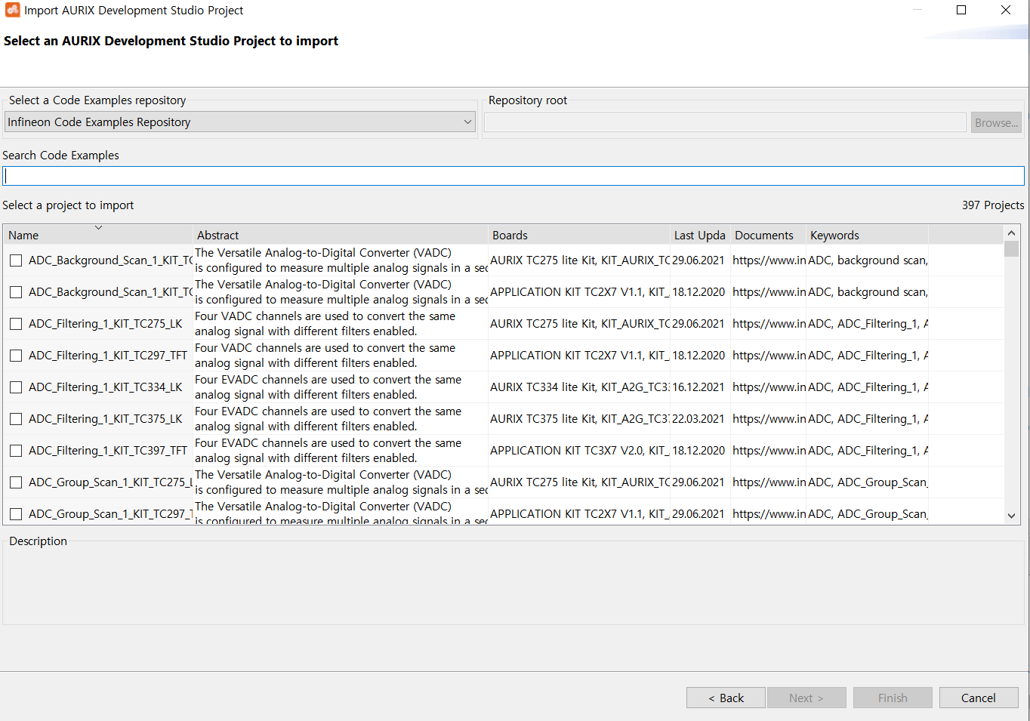Open the ADC_Filtering_1_KIT_TC275_LK documents link
Viewport: 1030px width, 721px height.
(x=769, y=324)
